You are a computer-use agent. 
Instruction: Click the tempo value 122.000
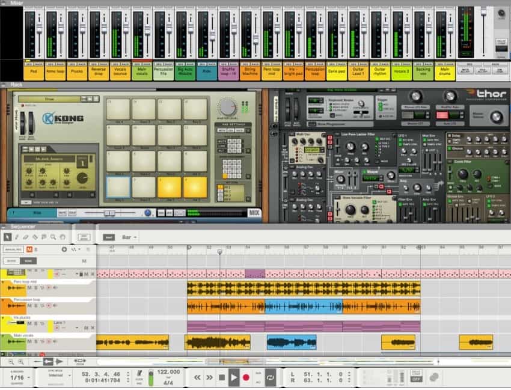click(168, 372)
